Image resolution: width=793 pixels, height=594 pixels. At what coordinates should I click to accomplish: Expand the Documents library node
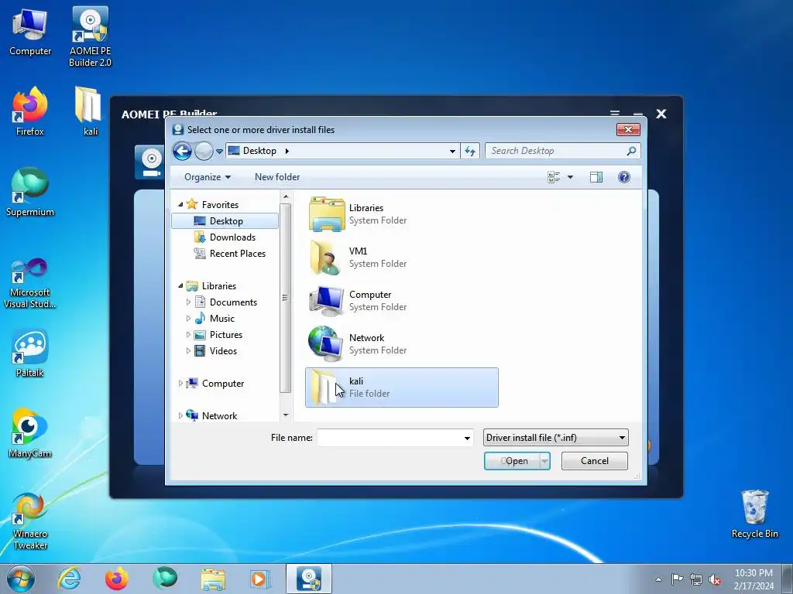188,302
